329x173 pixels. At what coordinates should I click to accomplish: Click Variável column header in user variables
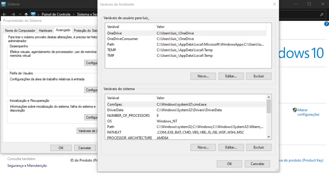click(x=130, y=27)
